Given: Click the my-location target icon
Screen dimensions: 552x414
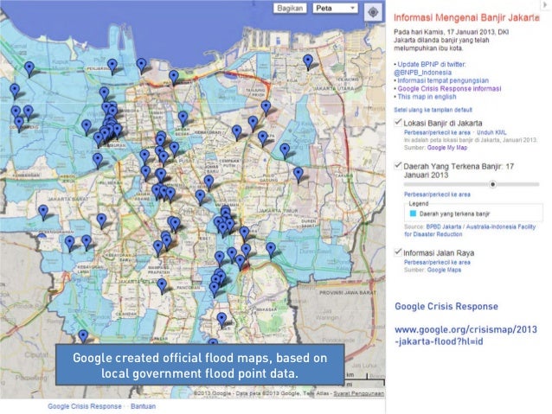Looking at the screenshot, I should tap(373, 12).
